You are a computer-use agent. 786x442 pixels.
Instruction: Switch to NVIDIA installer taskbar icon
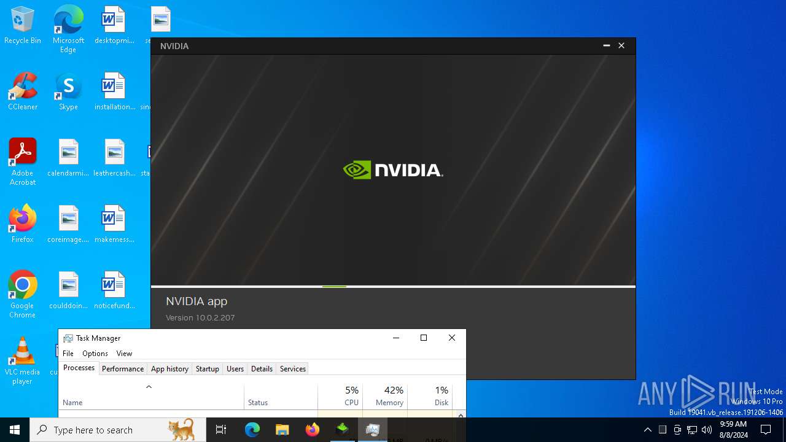[343, 430]
